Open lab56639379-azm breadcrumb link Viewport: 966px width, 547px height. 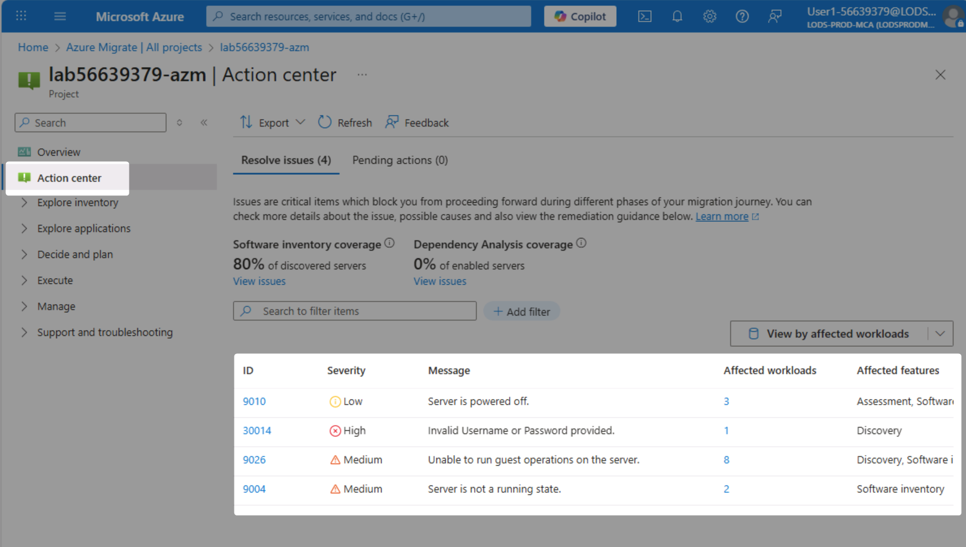click(264, 47)
